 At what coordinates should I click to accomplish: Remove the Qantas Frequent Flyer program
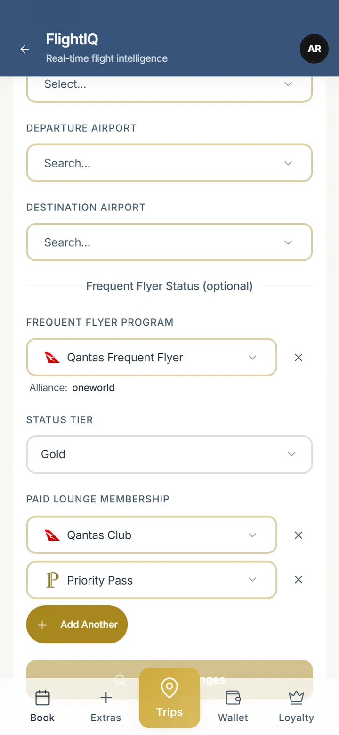299,358
